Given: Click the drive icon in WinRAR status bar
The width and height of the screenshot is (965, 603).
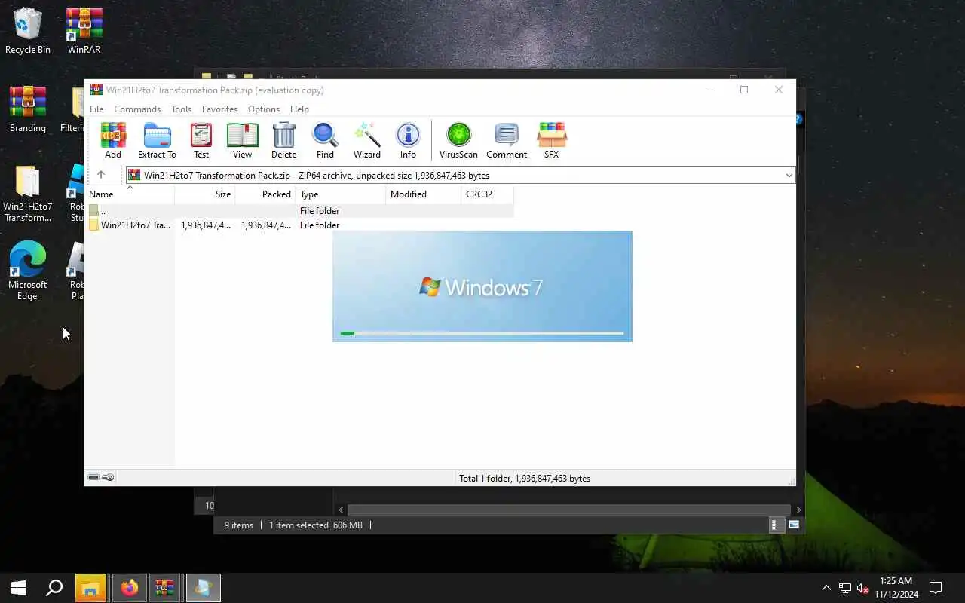Looking at the screenshot, I should tap(93, 477).
